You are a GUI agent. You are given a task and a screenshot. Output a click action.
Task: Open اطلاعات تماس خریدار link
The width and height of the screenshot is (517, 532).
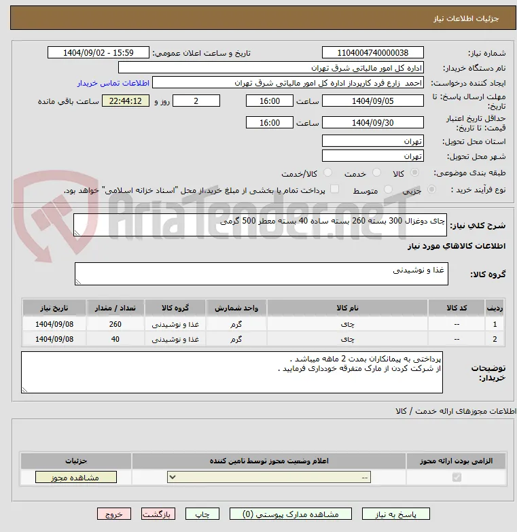coord(113,83)
